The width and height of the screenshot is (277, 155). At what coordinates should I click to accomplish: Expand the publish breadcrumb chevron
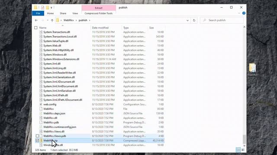click(x=90, y=20)
